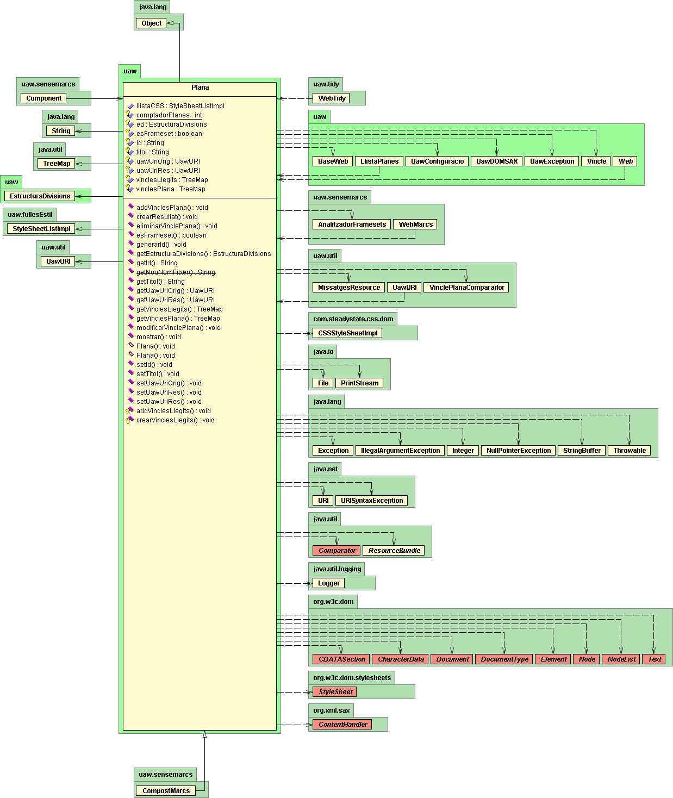Click the ContentHandler interface box
The image size is (673, 798).
coord(342,725)
